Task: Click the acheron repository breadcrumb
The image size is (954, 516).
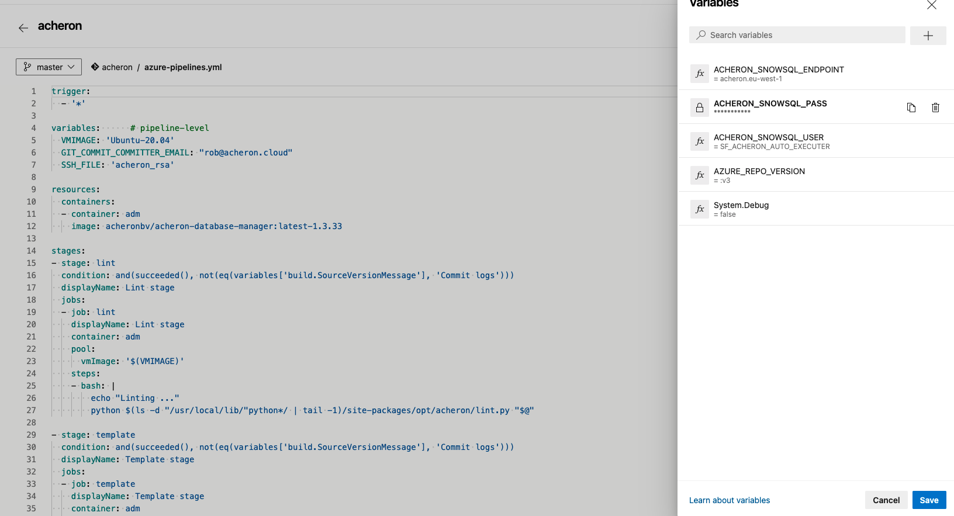Action: (117, 67)
